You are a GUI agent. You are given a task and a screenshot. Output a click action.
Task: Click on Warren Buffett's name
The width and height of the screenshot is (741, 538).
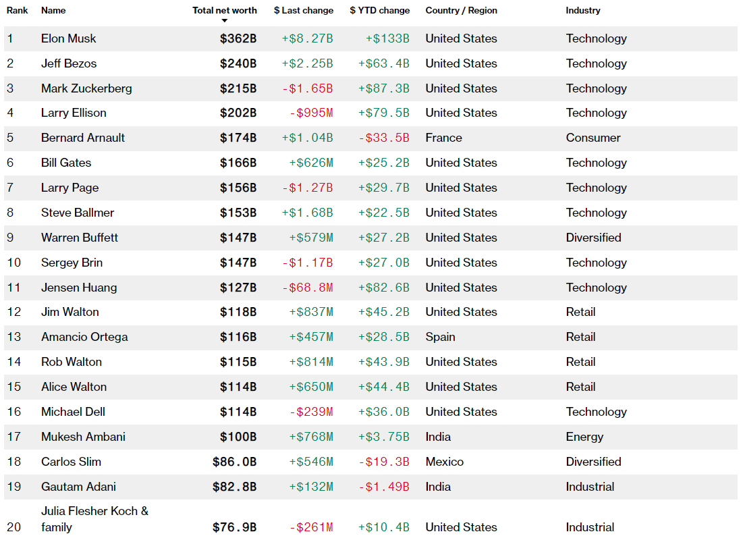pyautogui.click(x=80, y=238)
